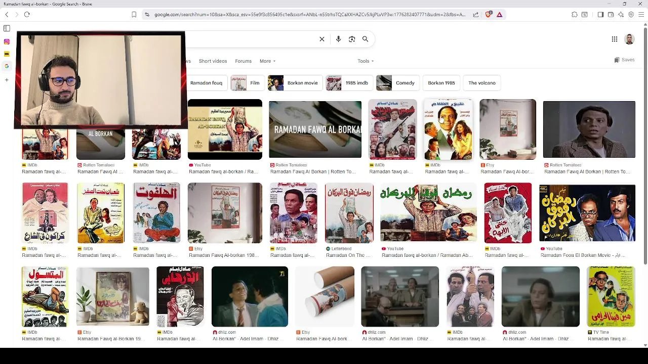Bookmark this page in Brave

134,15
